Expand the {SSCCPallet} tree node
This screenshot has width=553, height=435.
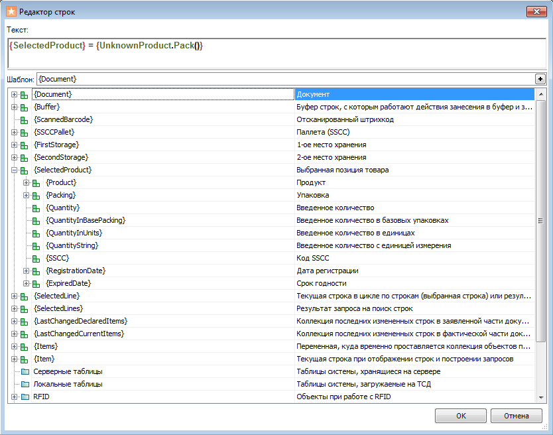(14, 133)
